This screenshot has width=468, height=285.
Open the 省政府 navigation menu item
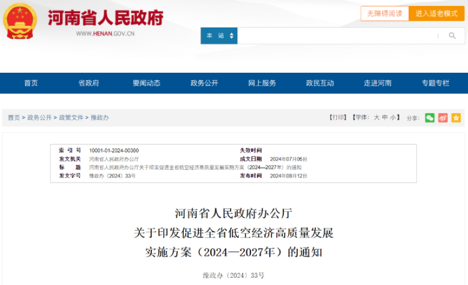[89, 83]
